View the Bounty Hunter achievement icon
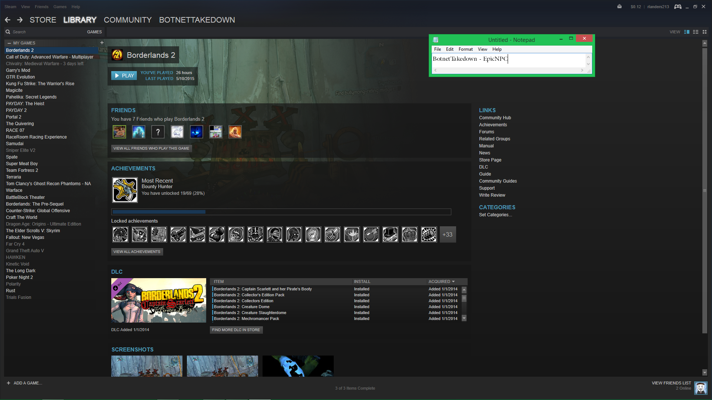This screenshot has height=400, width=712. tap(125, 190)
